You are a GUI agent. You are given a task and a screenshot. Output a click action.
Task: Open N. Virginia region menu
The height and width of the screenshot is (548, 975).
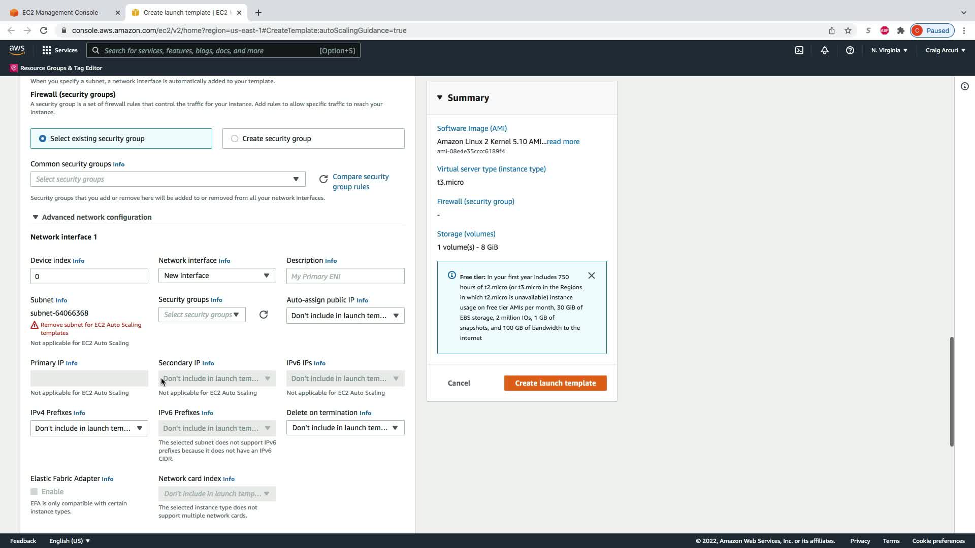click(889, 50)
